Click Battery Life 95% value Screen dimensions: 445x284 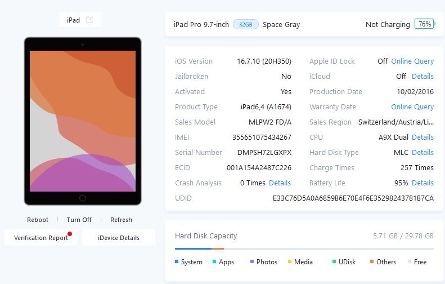tap(401, 183)
